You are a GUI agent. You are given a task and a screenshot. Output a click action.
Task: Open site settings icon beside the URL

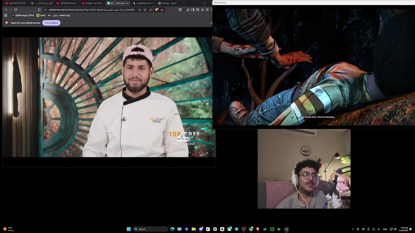pos(45,10)
